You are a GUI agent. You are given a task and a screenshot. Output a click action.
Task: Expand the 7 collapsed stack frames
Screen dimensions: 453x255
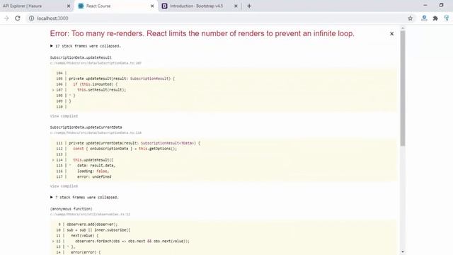pos(84,198)
